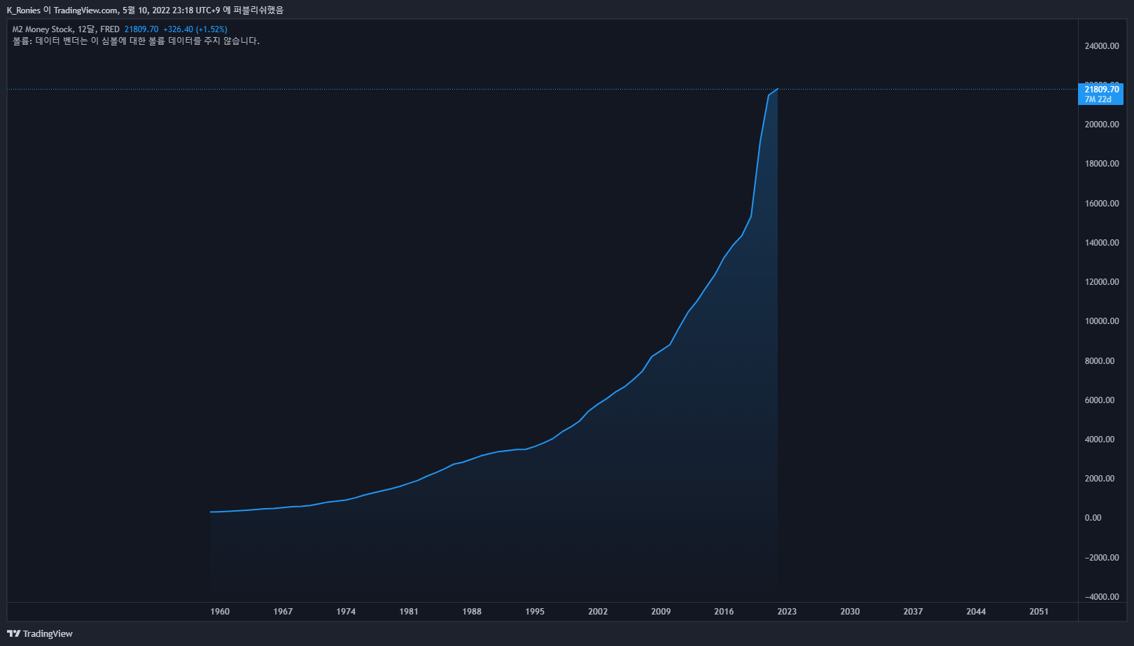This screenshot has height=646, width=1134.
Task: Click the 24000.00 price axis label
Action: [x=1102, y=46]
